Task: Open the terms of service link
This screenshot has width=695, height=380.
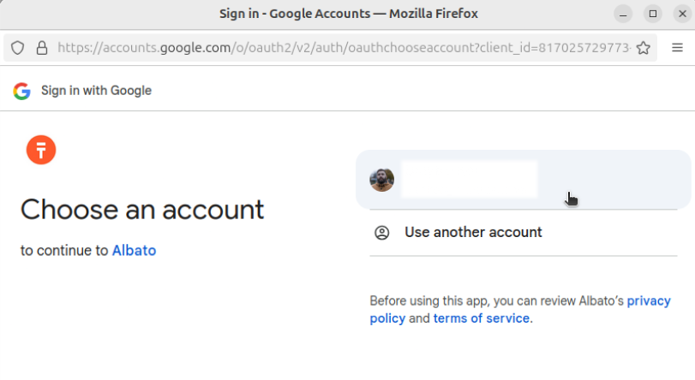Action: [x=482, y=318]
